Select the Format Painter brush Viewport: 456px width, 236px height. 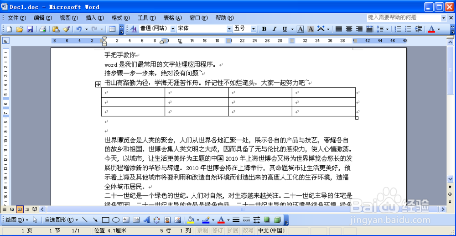(66, 29)
